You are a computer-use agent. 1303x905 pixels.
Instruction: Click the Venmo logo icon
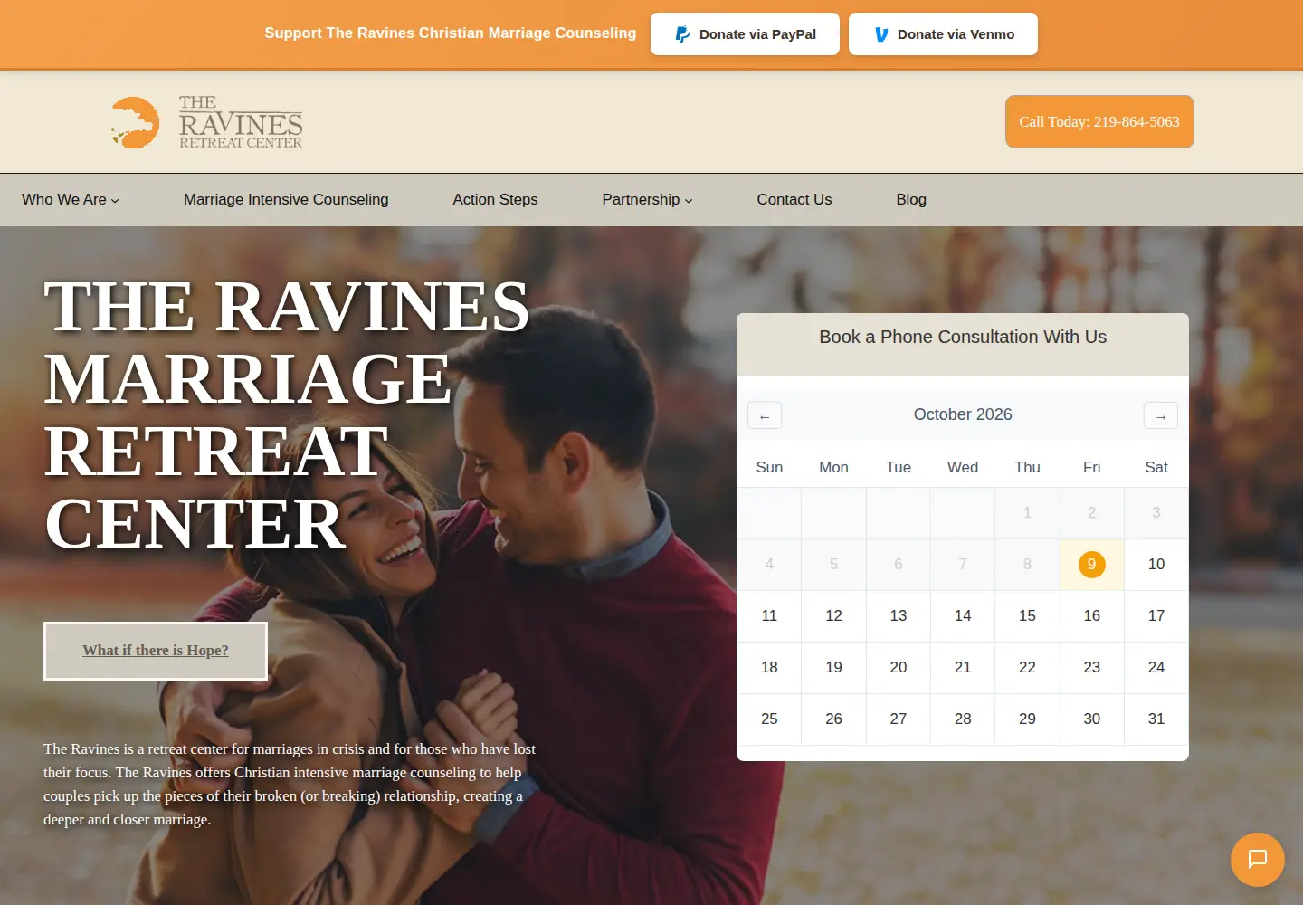pyautogui.click(x=881, y=34)
